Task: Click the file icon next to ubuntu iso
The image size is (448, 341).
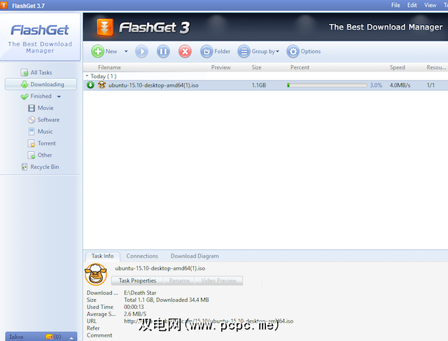Action: coord(101,85)
